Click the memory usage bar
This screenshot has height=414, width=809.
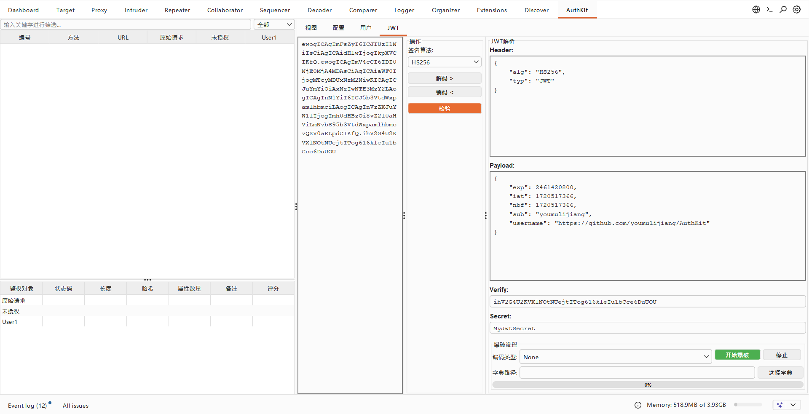tap(747, 405)
